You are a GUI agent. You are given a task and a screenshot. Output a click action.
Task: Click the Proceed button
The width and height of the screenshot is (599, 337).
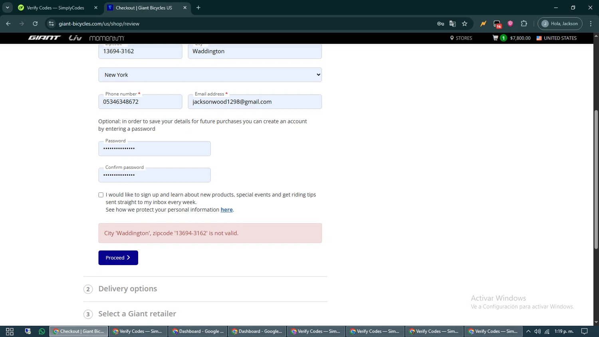pos(118,258)
